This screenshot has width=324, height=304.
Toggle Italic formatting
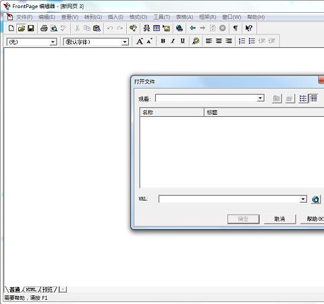coord(173,41)
